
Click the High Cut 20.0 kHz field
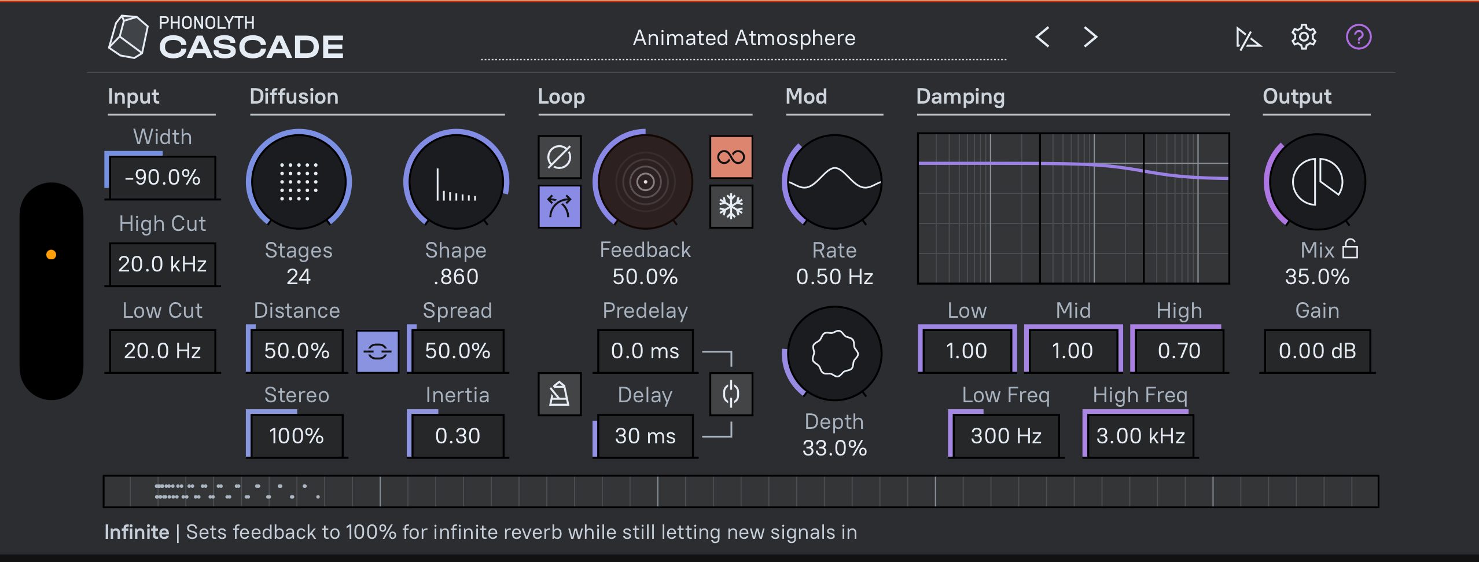[163, 264]
